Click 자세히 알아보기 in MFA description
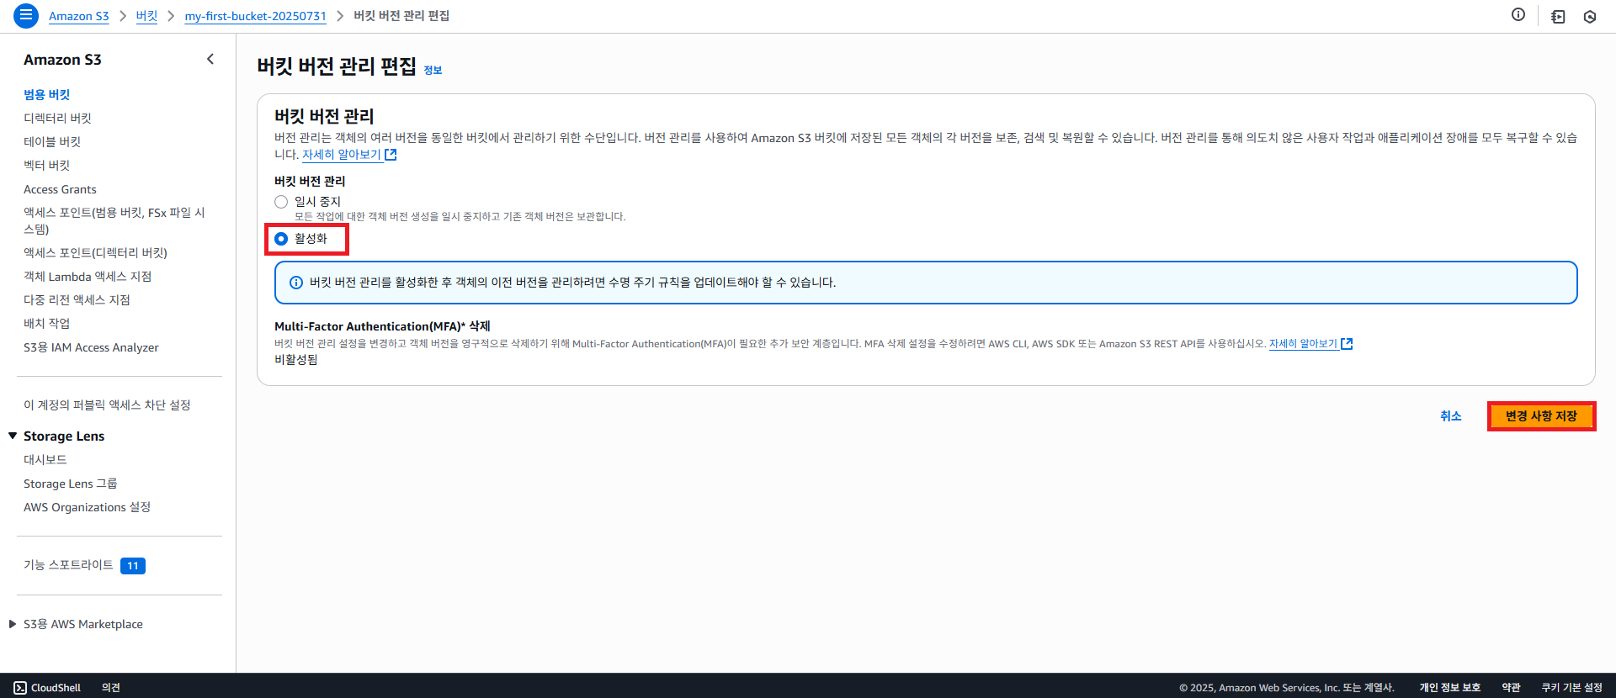 click(1303, 344)
